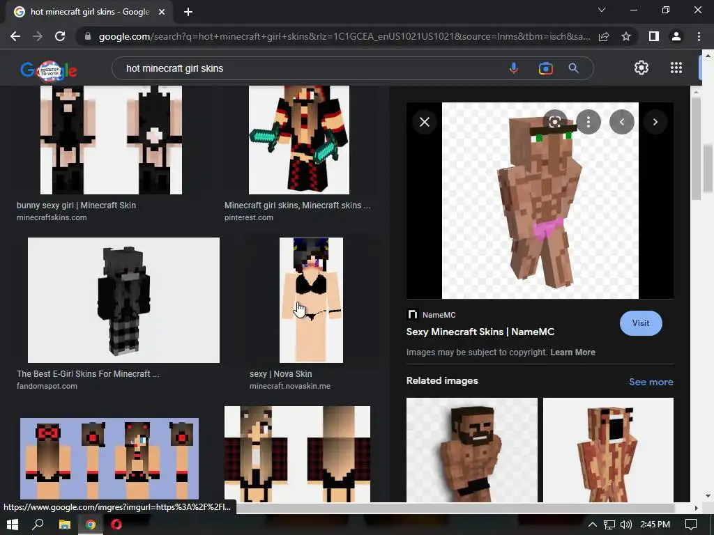Click the address bar URL
The image size is (714, 535).
pyautogui.click(x=344, y=36)
